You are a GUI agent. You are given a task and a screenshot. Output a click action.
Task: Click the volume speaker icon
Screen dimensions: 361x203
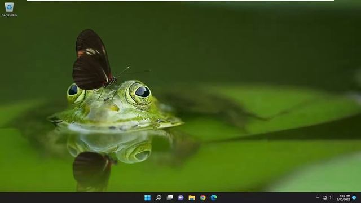coord(331,197)
